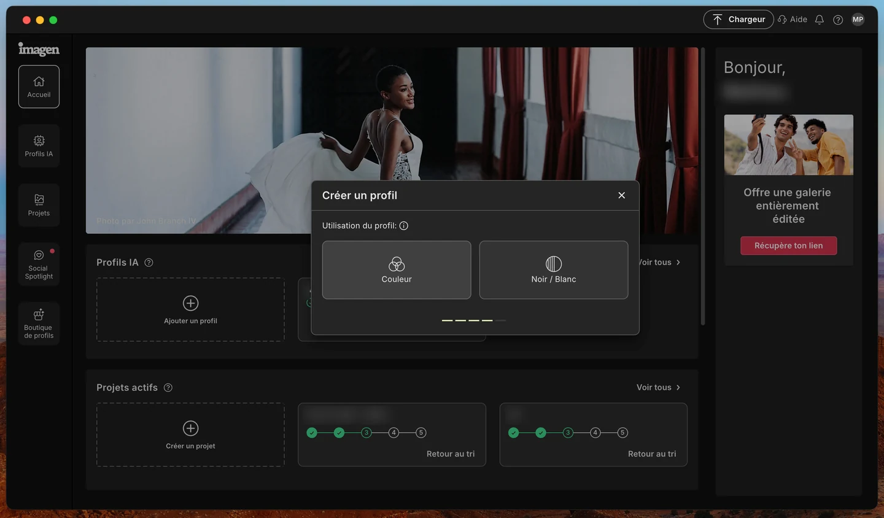
Task: Click Retour au tri on first project card
Action: (x=451, y=454)
